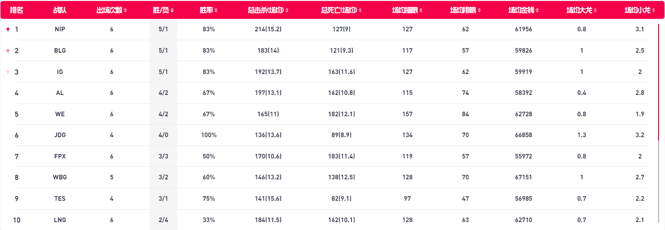The image size is (665, 230).
Task: Click the sort arrows beside 场均大龙 header
Action: 596,10
